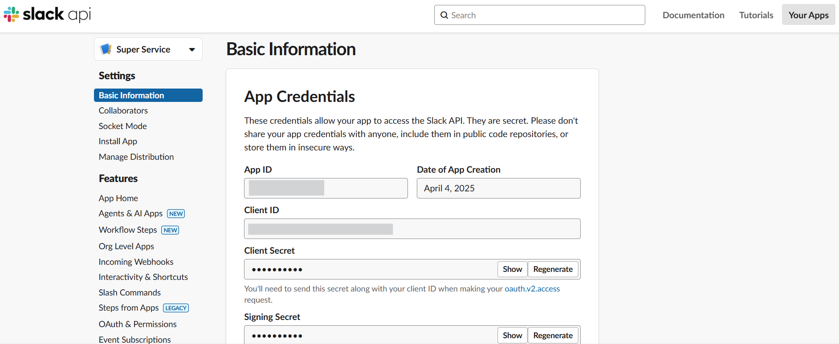Click NEW badge beside Workflow Steps

point(170,230)
